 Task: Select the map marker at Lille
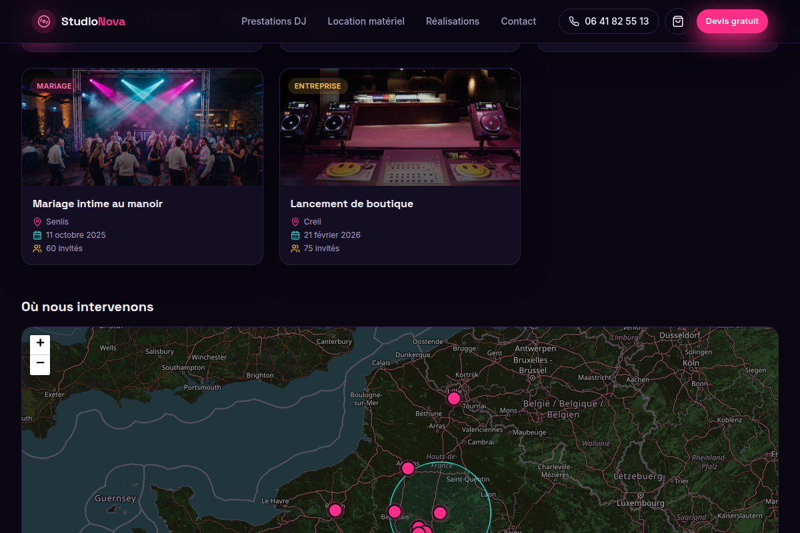pyautogui.click(x=453, y=398)
